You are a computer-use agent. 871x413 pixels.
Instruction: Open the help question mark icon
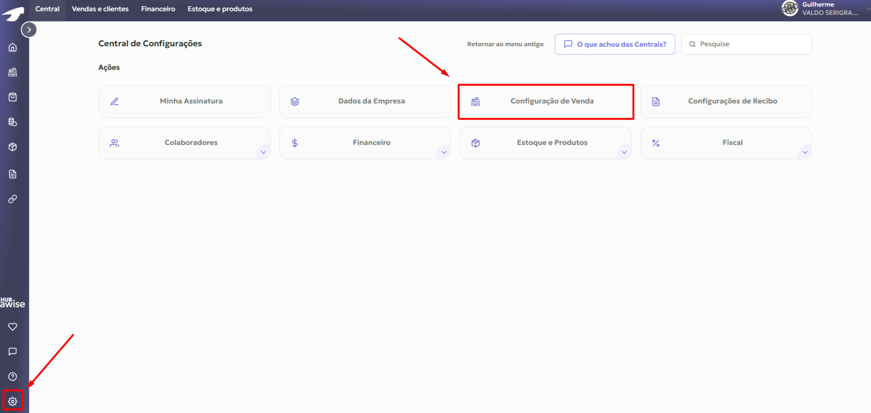[13, 377]
